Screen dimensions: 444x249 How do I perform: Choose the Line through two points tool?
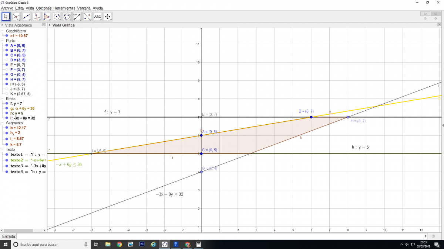coord(26,17)
